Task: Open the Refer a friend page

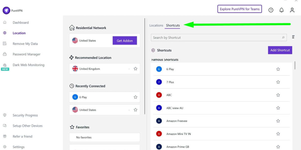Action: [22, 136]
